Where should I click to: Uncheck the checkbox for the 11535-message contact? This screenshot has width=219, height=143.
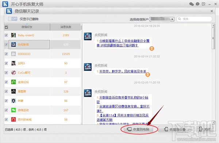(6, 54)
